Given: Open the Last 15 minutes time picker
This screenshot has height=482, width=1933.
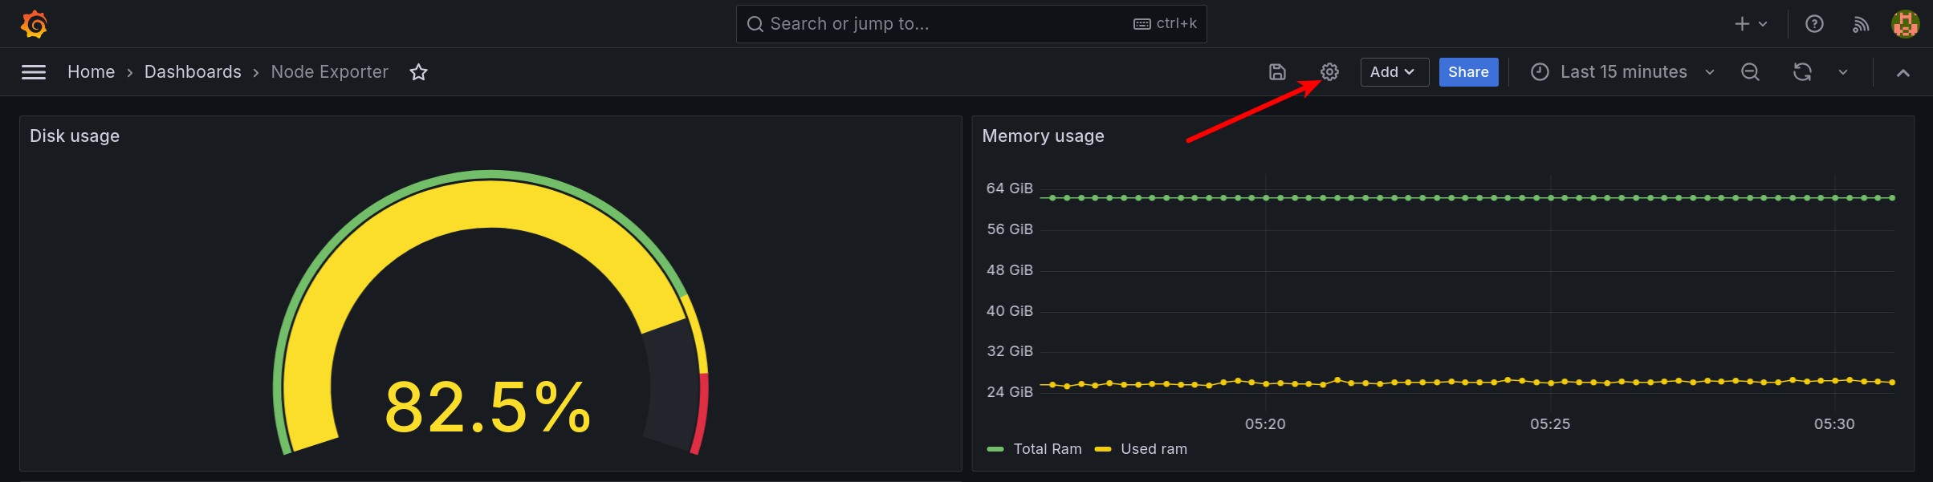Looking at the screenshot, I should click(x=1622, y=72).
